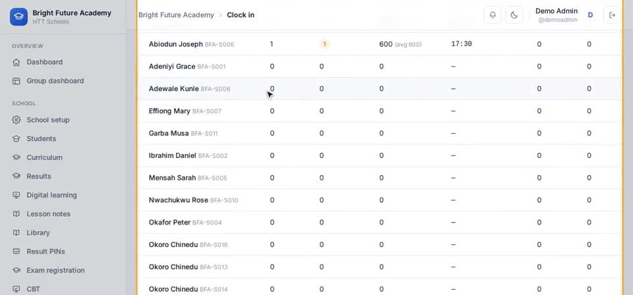The height and width of the screenshot is (295, 633).
Task: Click the Dashboard home icon
Action: (x=16, y=62)
